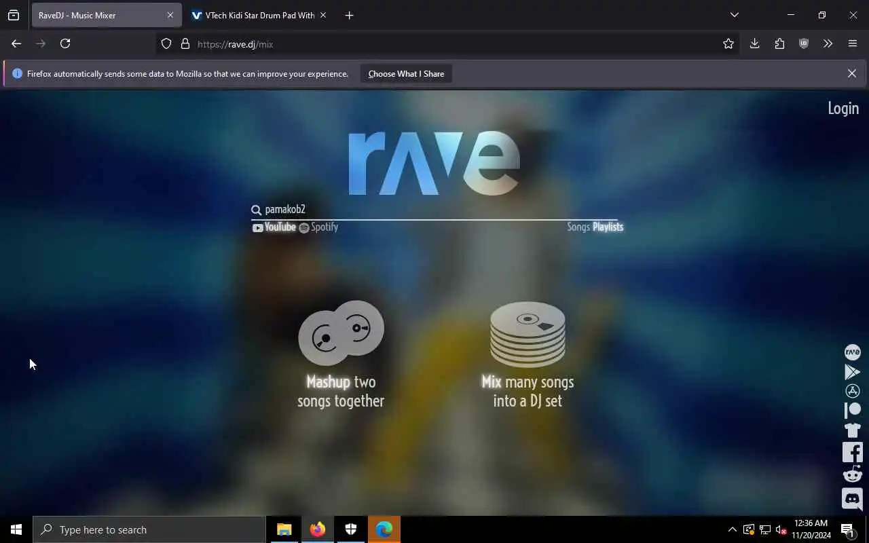Show hidden system tray icons

point(732,529)
